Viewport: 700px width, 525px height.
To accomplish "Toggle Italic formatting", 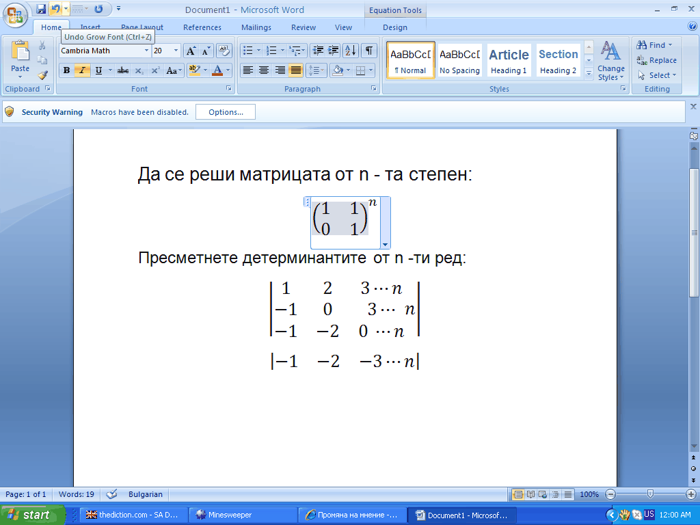I will (82, 70).
